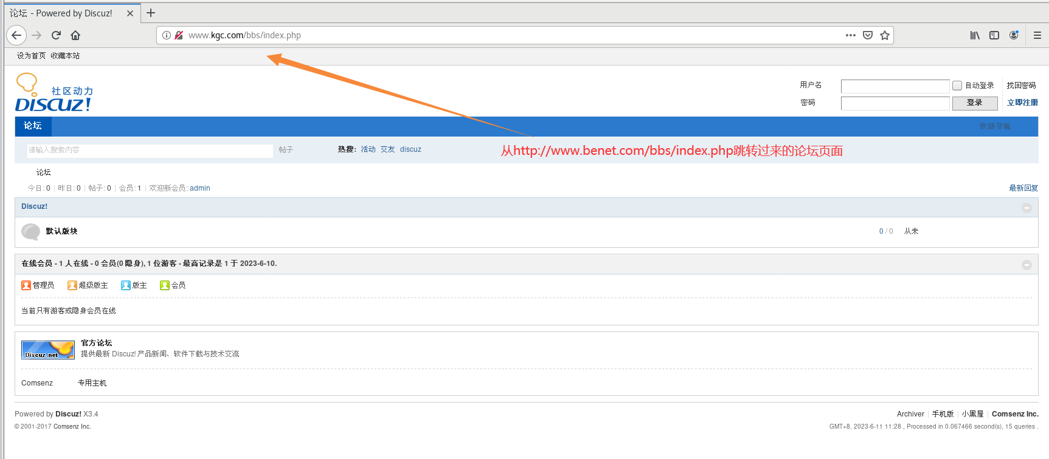Open the 活动 hot search link

368,149
